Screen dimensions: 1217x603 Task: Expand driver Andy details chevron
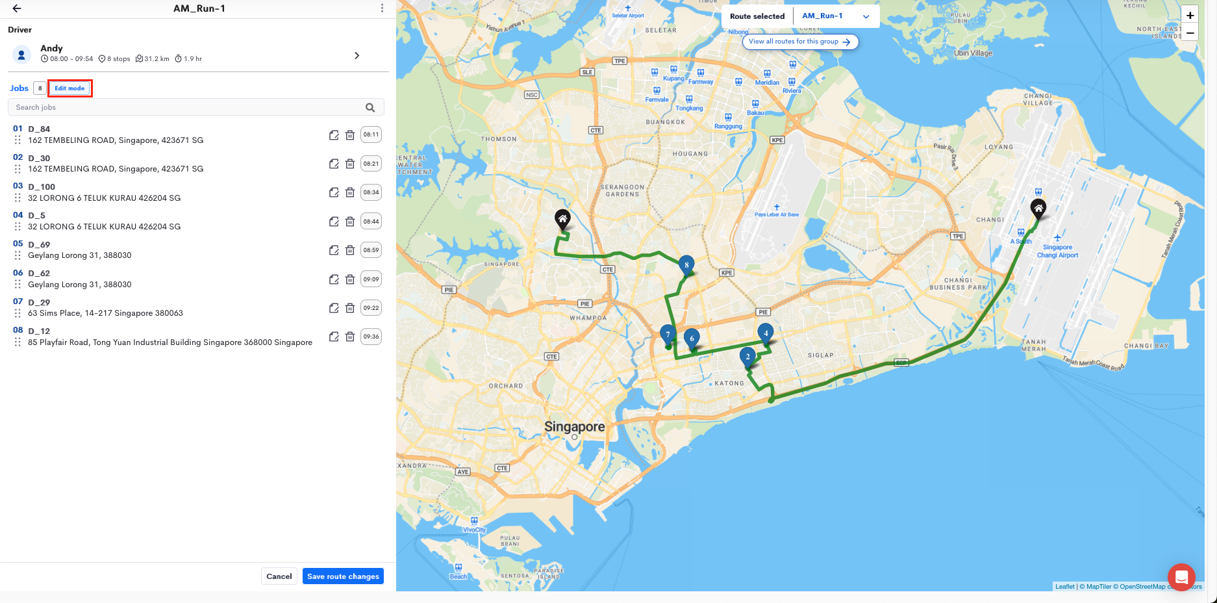(357, 56)
